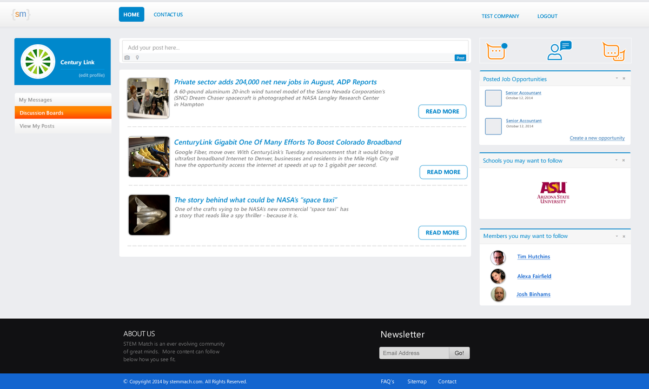Focus the newsletter Email Address field
The image size is (649, 389).
click(414, 353)
